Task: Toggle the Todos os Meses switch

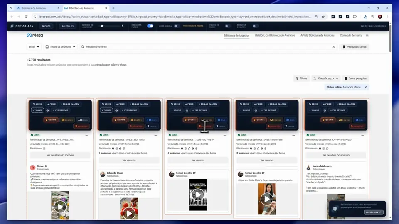Action: [x=227, y=26]
